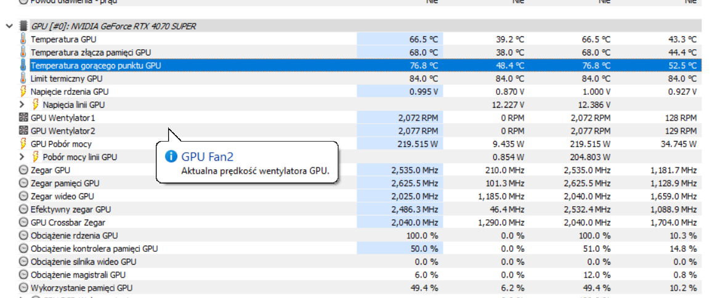The width and height of the screenshot is (715, 298).
Task: Click thermometer icon next to Limit termiczny GPU
Action: coord(23,79)
